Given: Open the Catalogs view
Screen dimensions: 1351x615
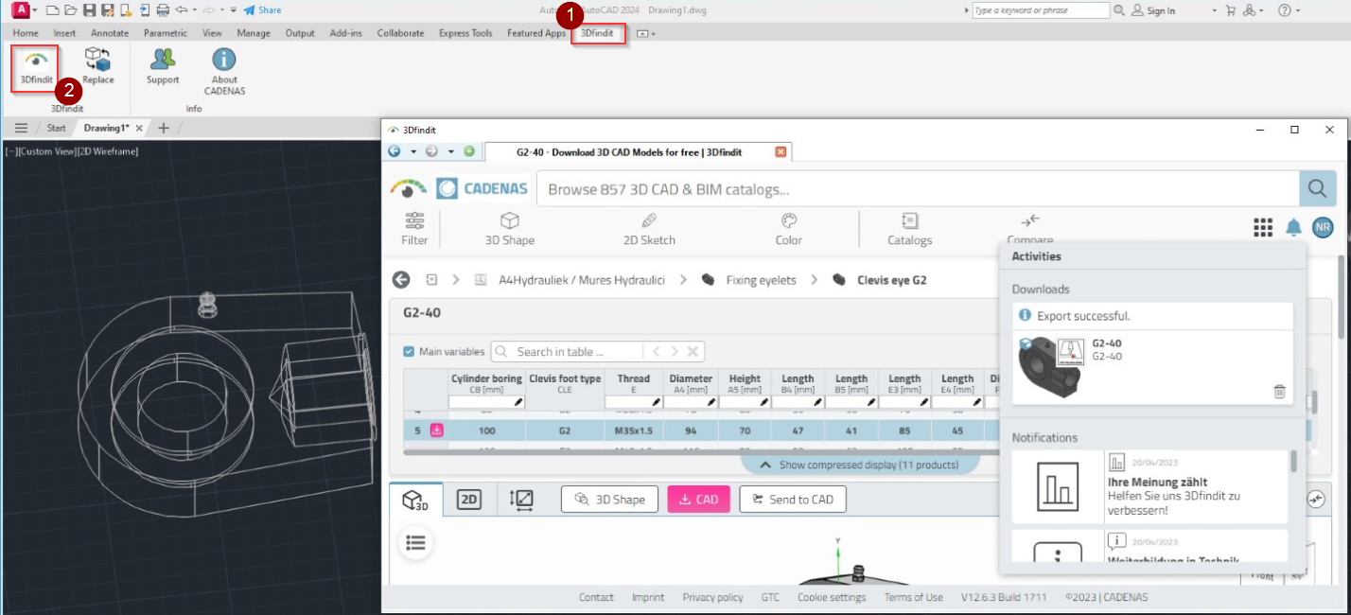Looking at the screenshot, I should click(909, 229).
